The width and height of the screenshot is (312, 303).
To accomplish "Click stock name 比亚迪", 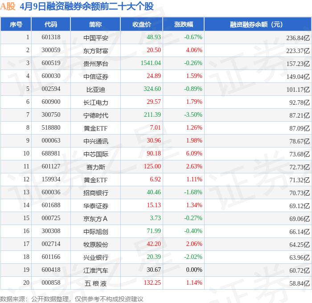I will 96,90.
